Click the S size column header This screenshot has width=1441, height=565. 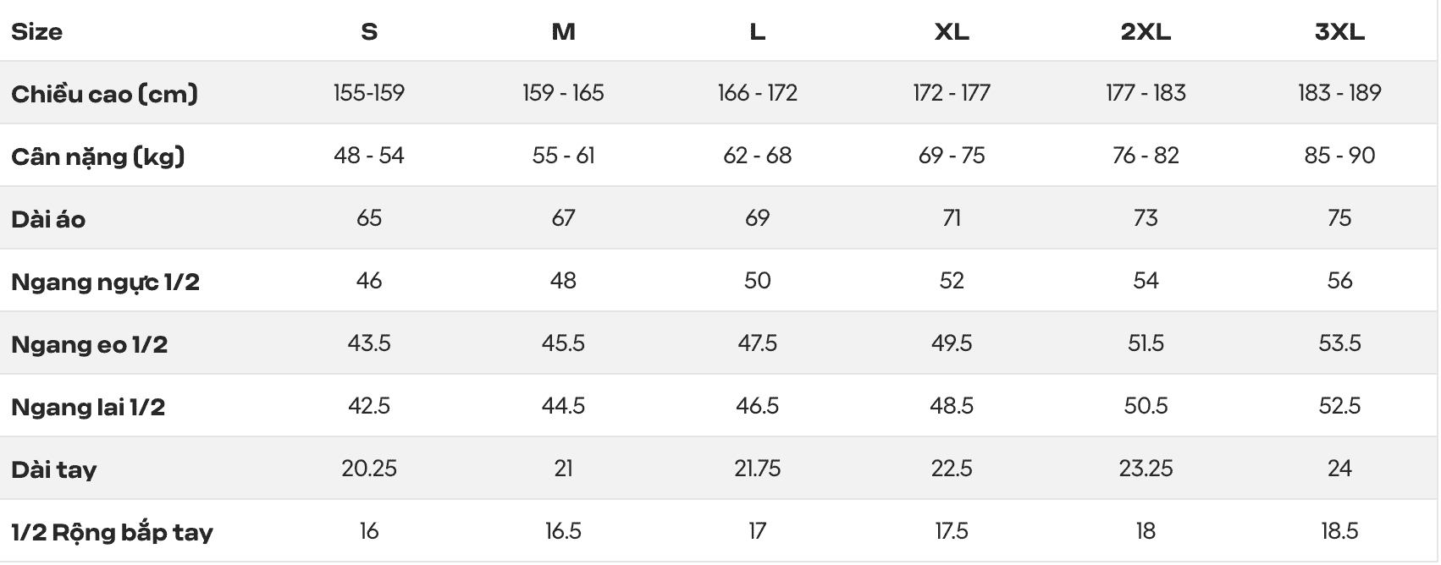(369, 32)
